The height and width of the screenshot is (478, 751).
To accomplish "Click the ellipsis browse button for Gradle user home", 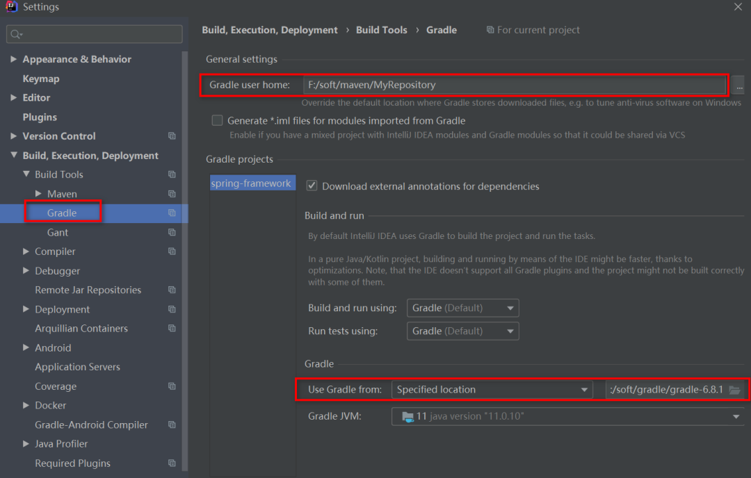I will click(x=739, y=85).
